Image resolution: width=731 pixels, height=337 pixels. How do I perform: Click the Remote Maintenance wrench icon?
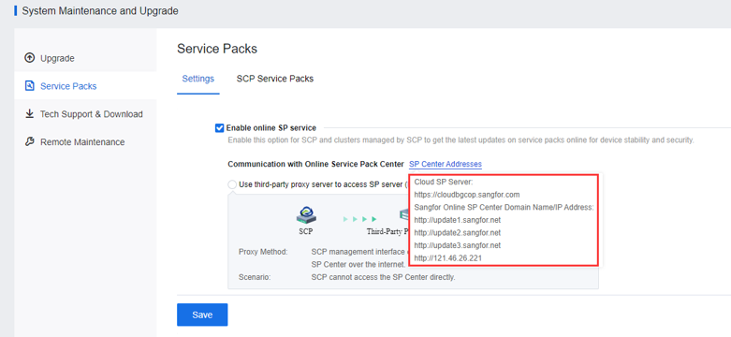(x=29, y=141)
